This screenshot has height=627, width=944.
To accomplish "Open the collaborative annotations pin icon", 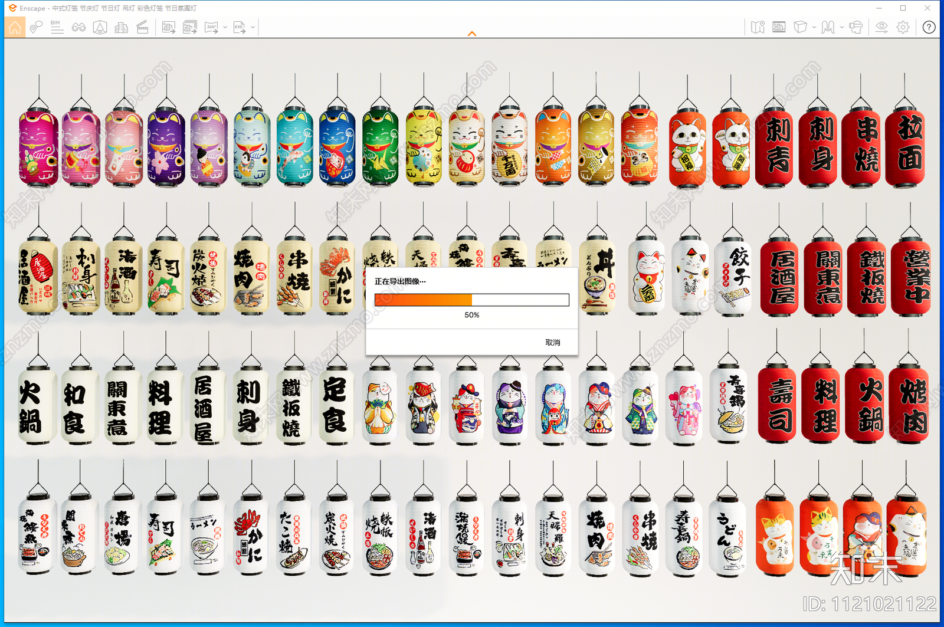I will 36,27.
